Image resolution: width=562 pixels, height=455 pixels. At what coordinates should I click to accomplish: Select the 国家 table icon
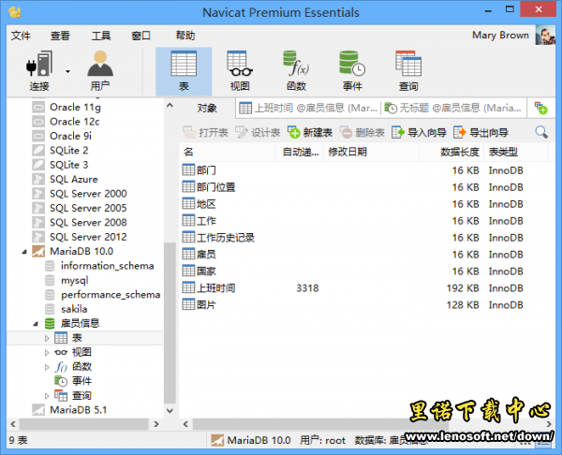coord(188,271)
